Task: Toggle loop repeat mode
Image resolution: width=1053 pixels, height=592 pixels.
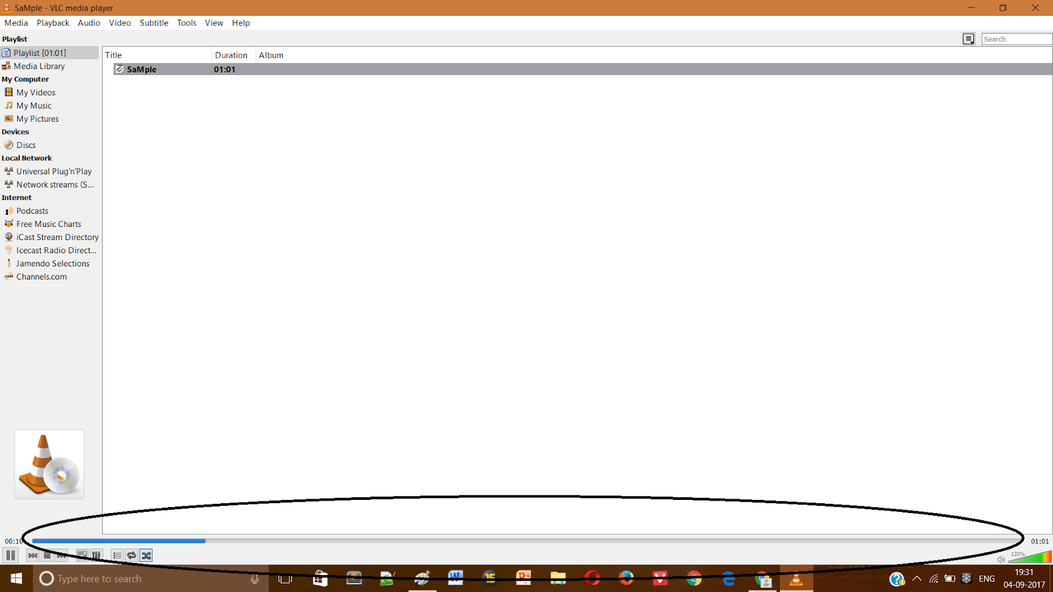Action: [132, 556]
